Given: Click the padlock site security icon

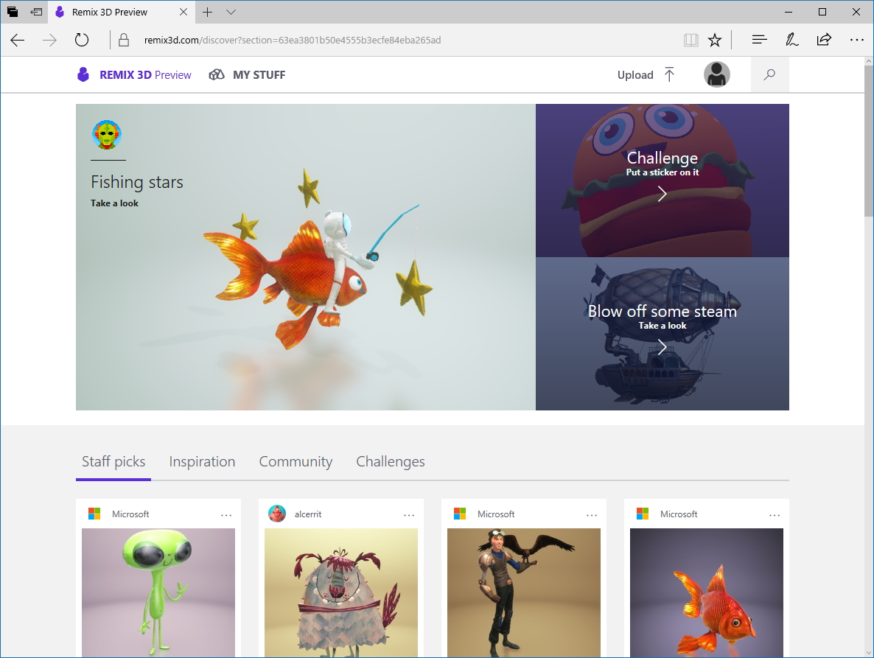Looking at the screenshot, I should point(124,40).
